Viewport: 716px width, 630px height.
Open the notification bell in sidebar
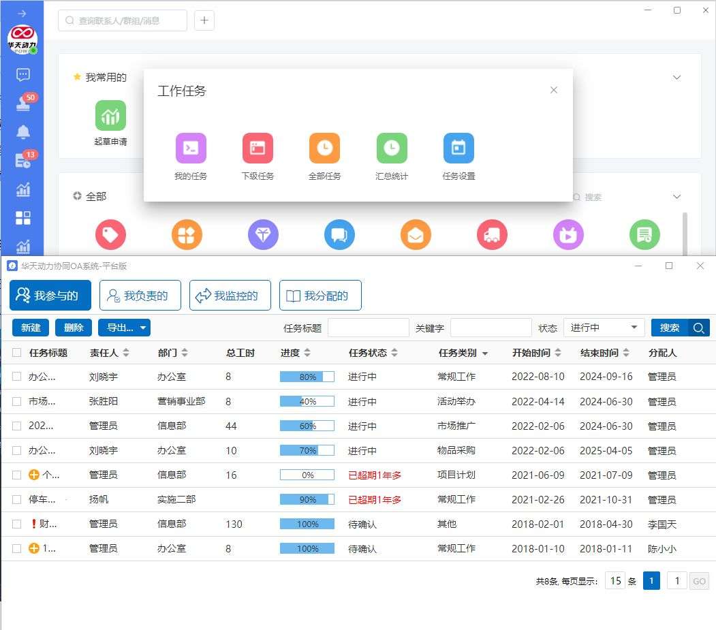pyautogui.click(x=23, y=132)
